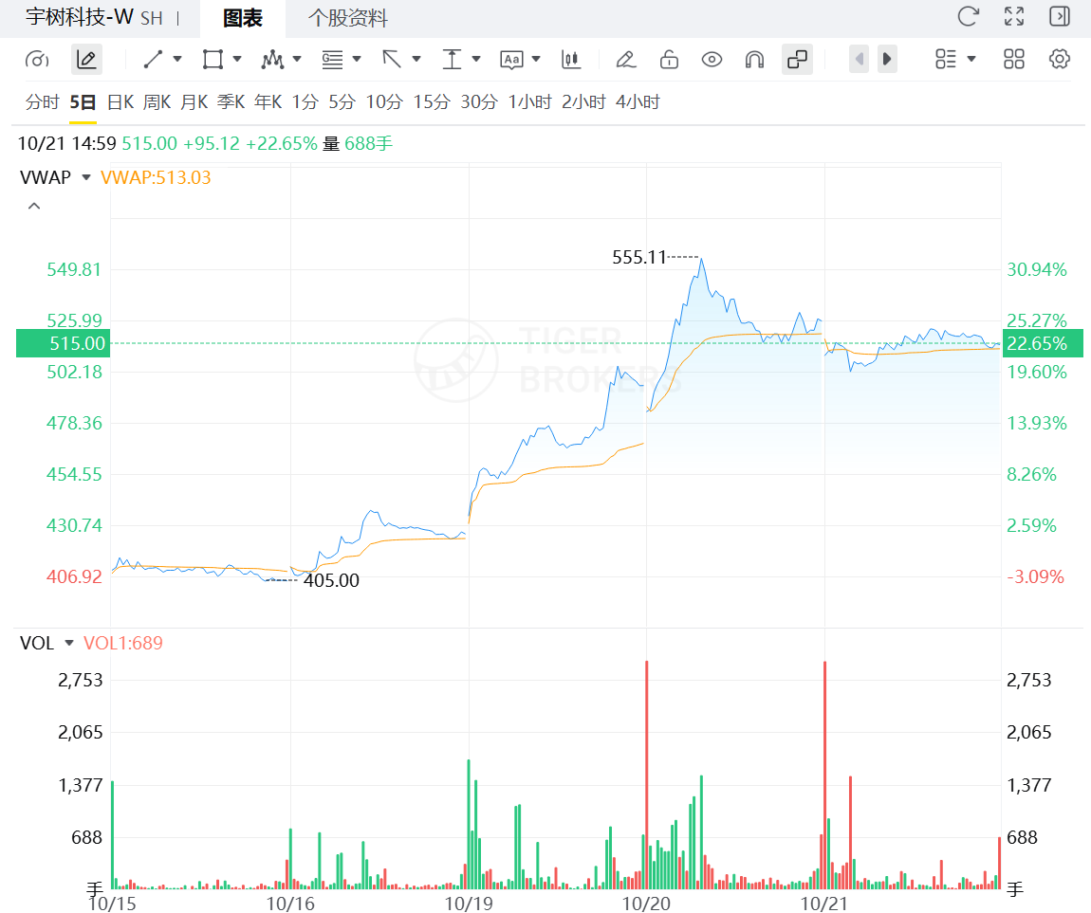Screen dimensions: 1091x913
Task: Select the 季K timeframe
Action: 231,102
